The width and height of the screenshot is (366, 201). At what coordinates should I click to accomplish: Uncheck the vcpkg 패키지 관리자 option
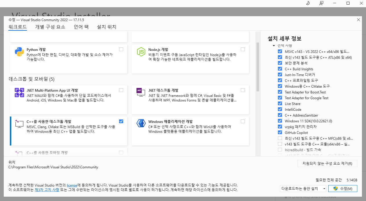[x=280, y=127]
